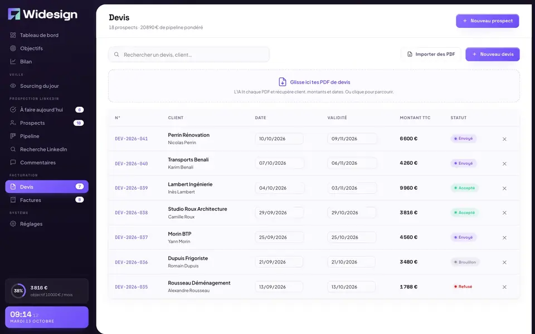Remove Studio Roux Architecture quote
The width and height of the screenshot is (535, 334).
504,213
